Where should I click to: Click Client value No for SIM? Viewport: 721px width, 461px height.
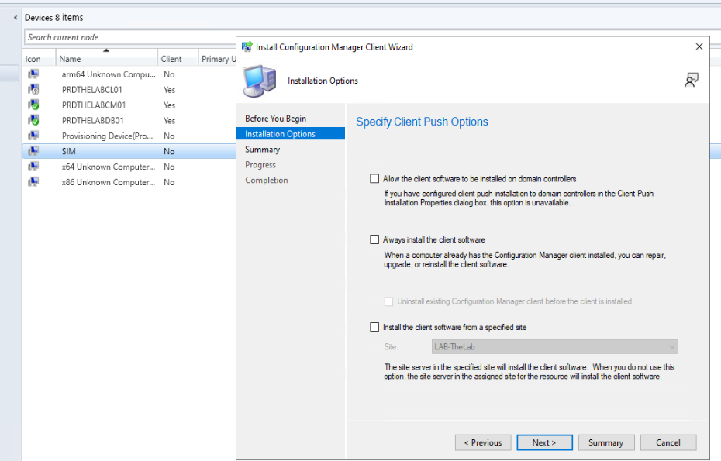coord(169,151)
